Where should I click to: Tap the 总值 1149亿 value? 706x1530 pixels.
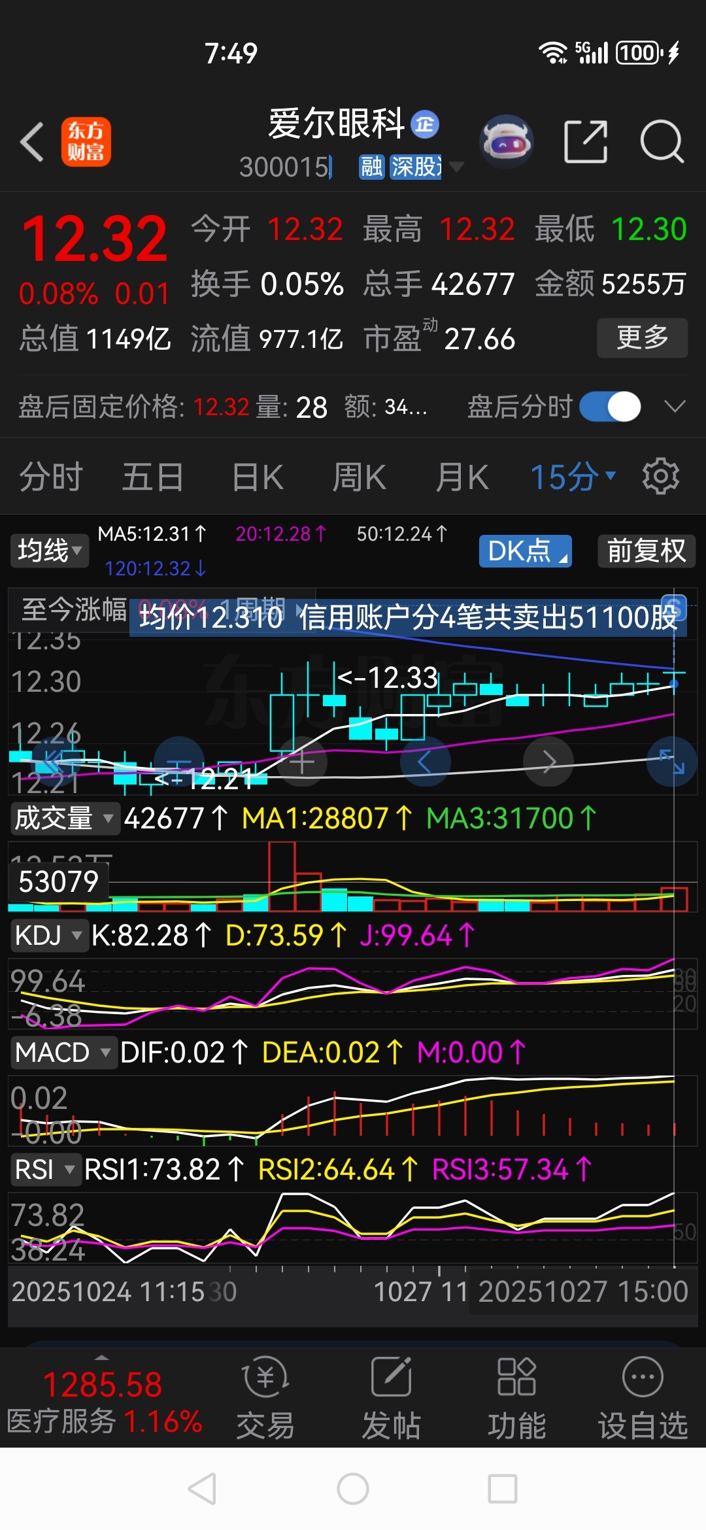tap(95, 339)
